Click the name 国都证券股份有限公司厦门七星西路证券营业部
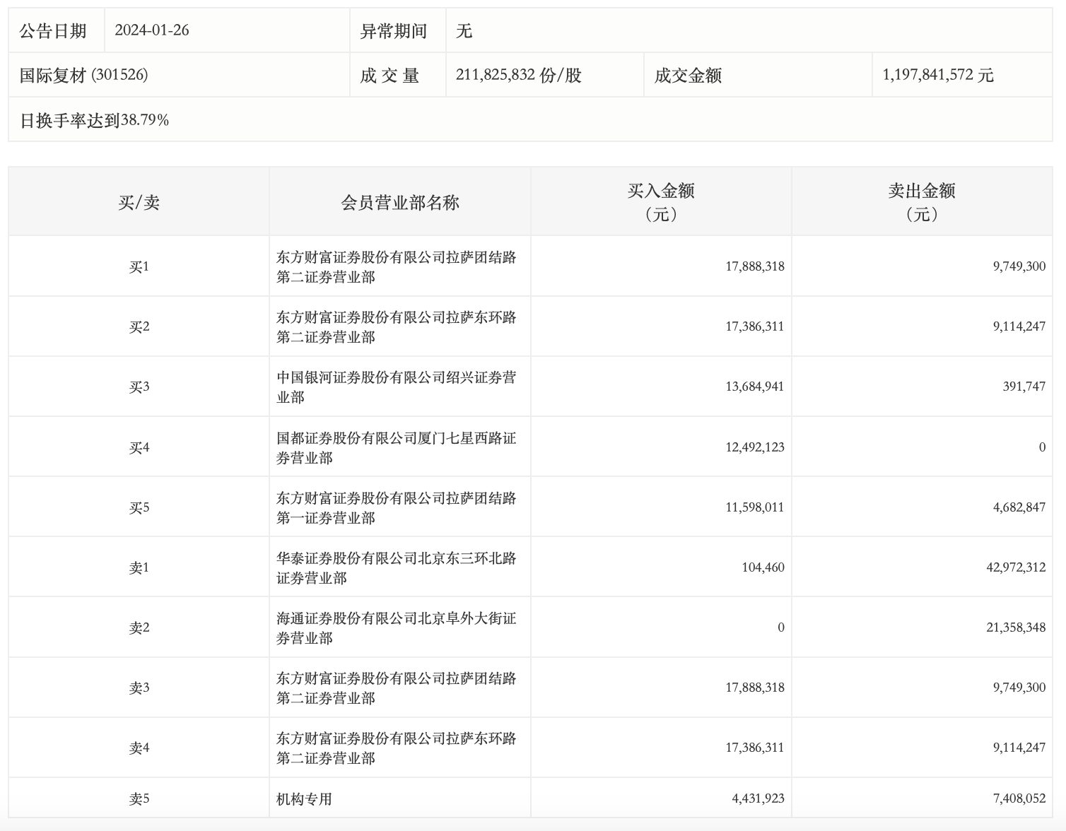This screenshot has height=831, width=1066. tap(397, 448)
